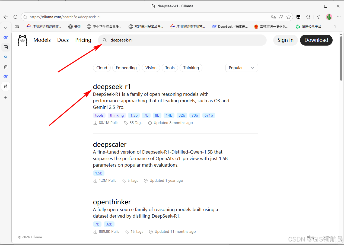The image size is (344, 245).
Task: Click the 671b tag under deepseek-r1
Action: coord(209,115)
